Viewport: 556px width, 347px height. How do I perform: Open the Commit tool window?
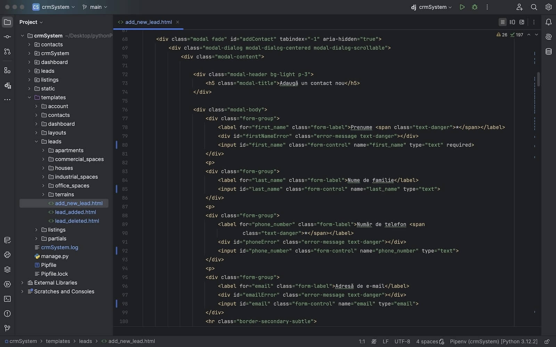pos(7,37)
